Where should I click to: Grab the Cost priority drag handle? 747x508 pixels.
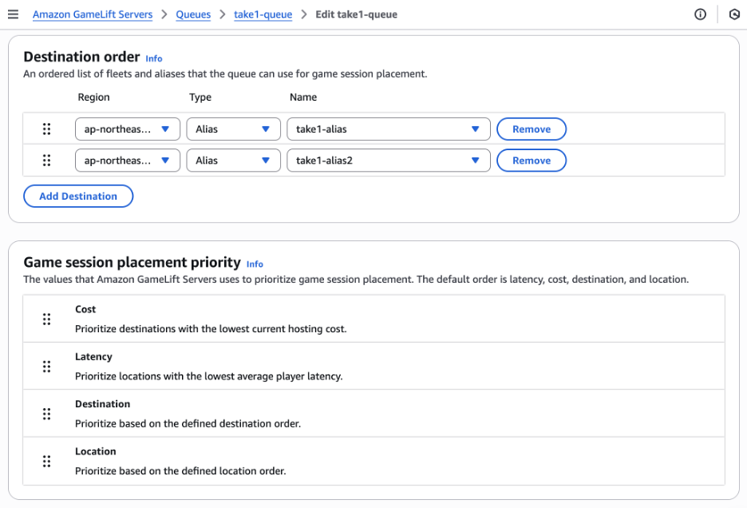(x=46, y=319)
